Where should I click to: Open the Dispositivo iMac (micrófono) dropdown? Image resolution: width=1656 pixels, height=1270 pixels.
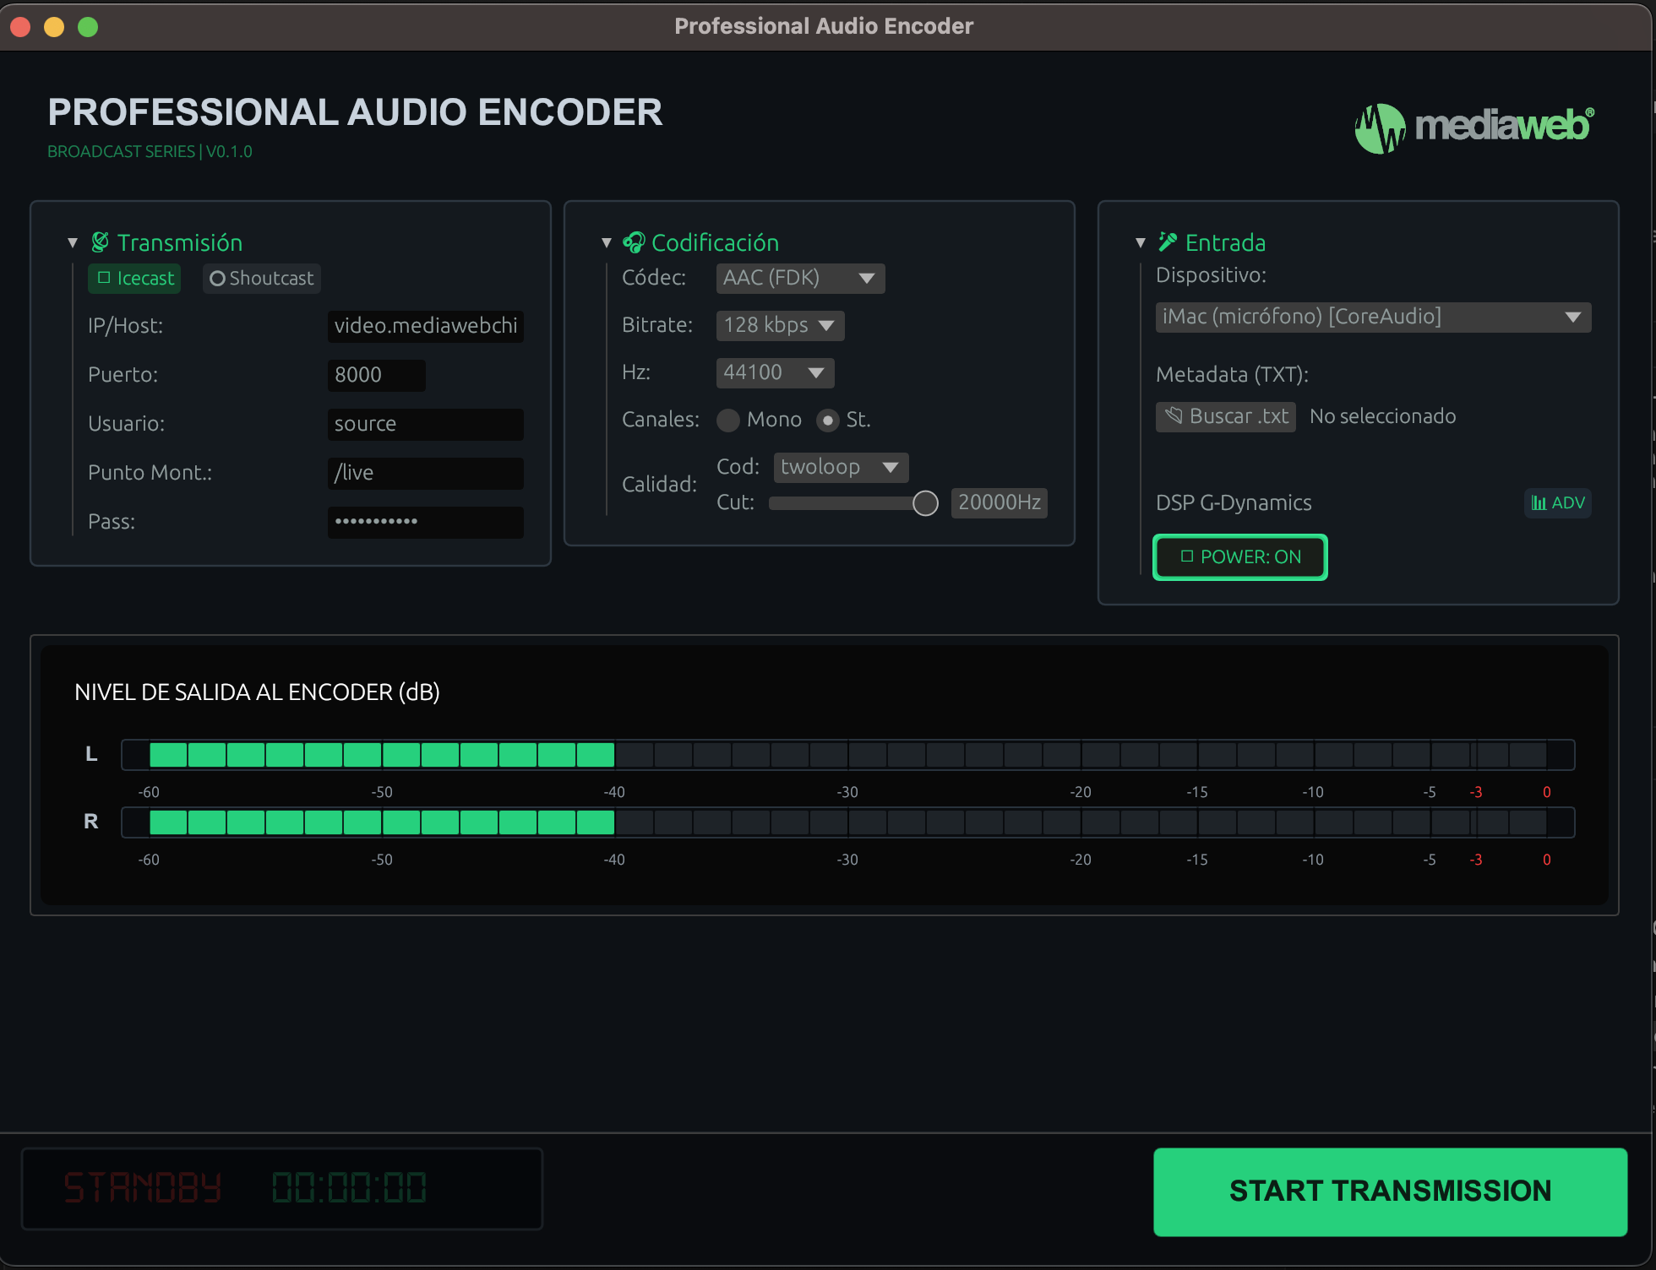[1373, 317]
